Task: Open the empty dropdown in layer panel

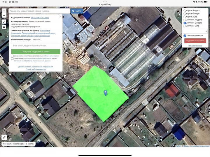Action: (195, 31)
